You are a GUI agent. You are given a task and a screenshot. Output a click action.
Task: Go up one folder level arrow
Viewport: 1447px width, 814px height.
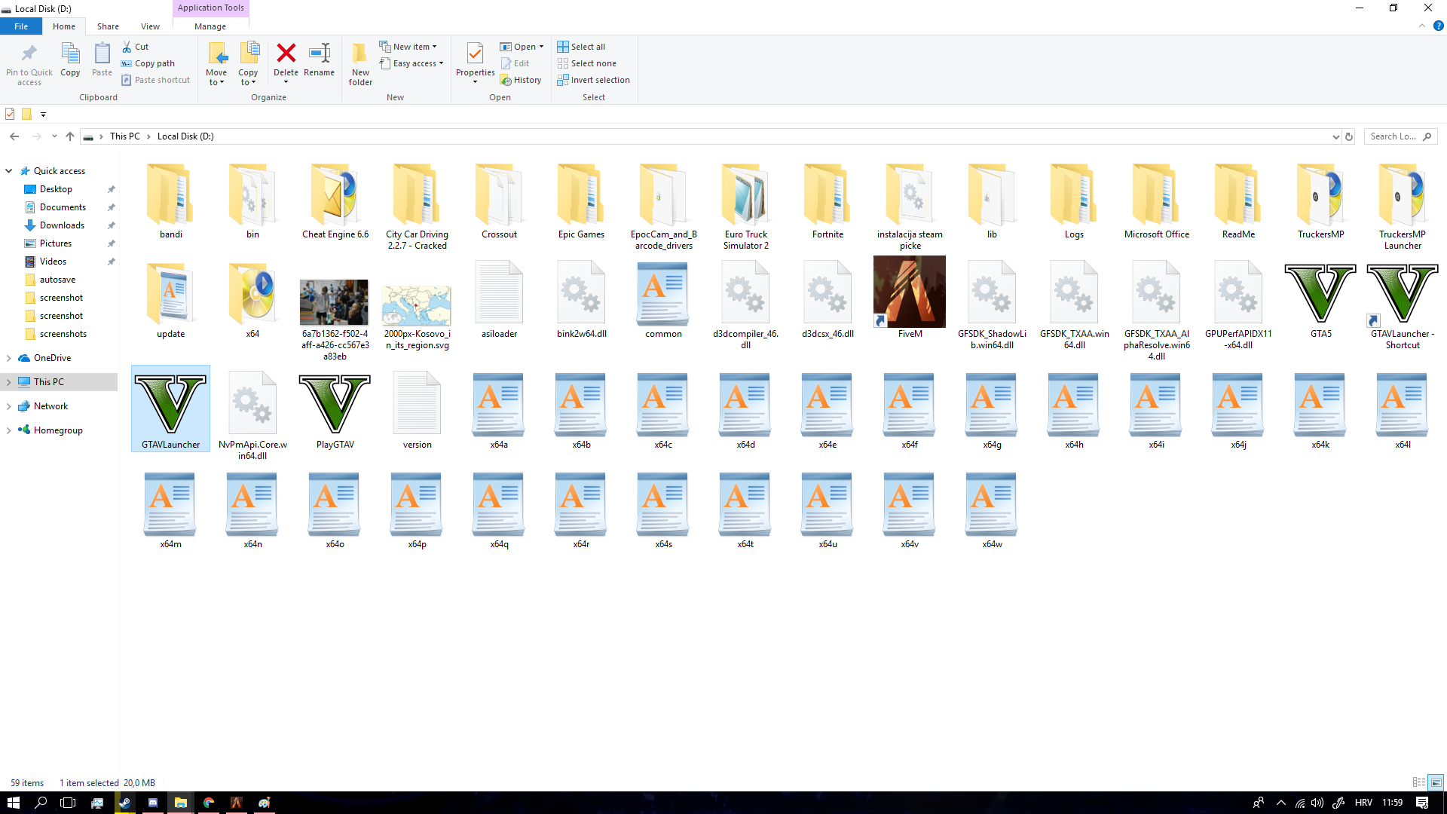point(70,136)
